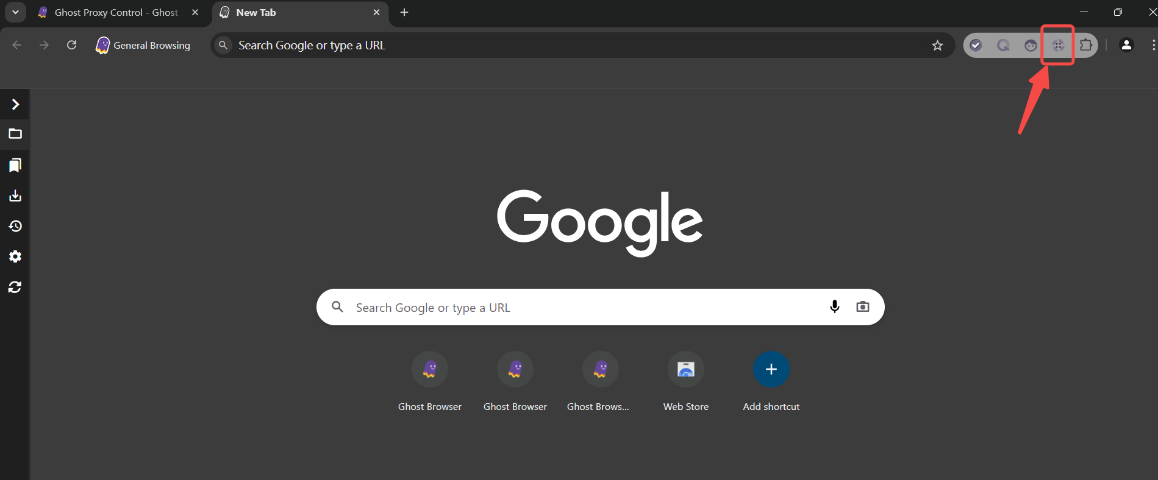The width and height of the screenshot is (1158, 480).
Task: Close the New Tab tab
Action: click(x=376, y=12)
